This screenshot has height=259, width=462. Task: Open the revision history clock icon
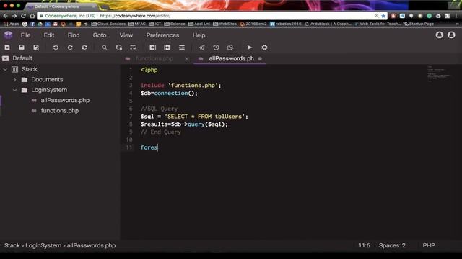click(216, 47)
